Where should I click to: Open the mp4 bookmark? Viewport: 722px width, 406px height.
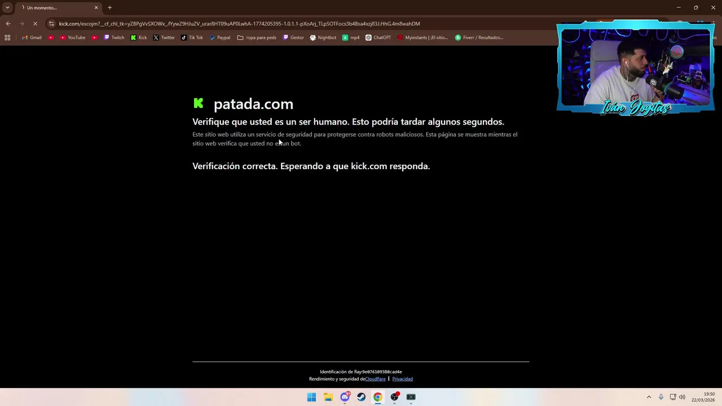[351, 38]
